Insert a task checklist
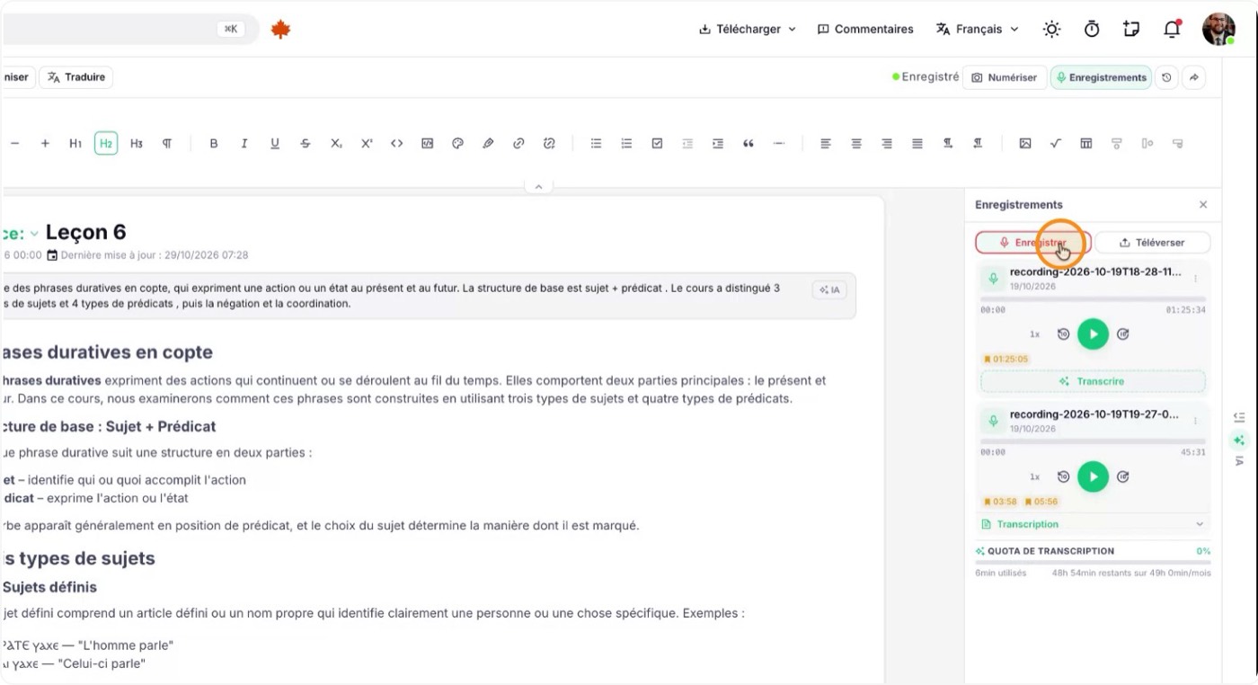 click(657, 143)
